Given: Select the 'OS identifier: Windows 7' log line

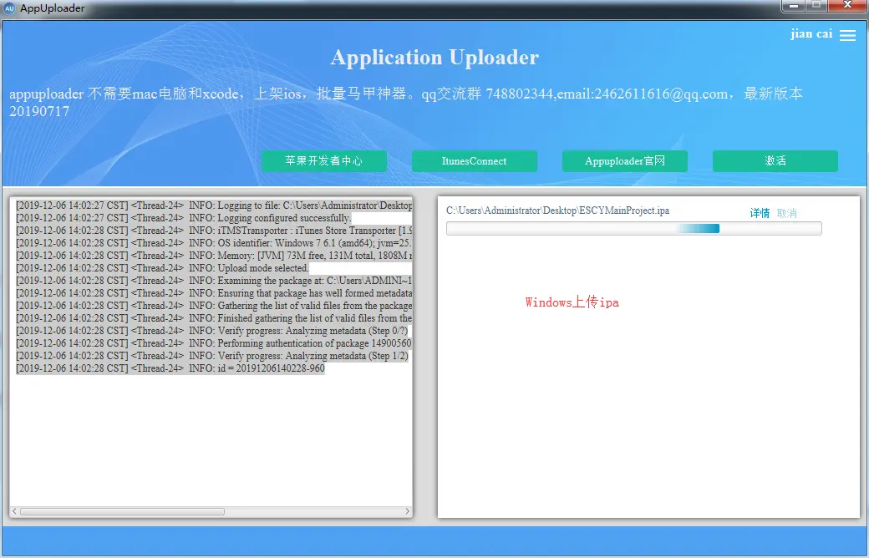Looking at the screenshot, I should (214, 243).
